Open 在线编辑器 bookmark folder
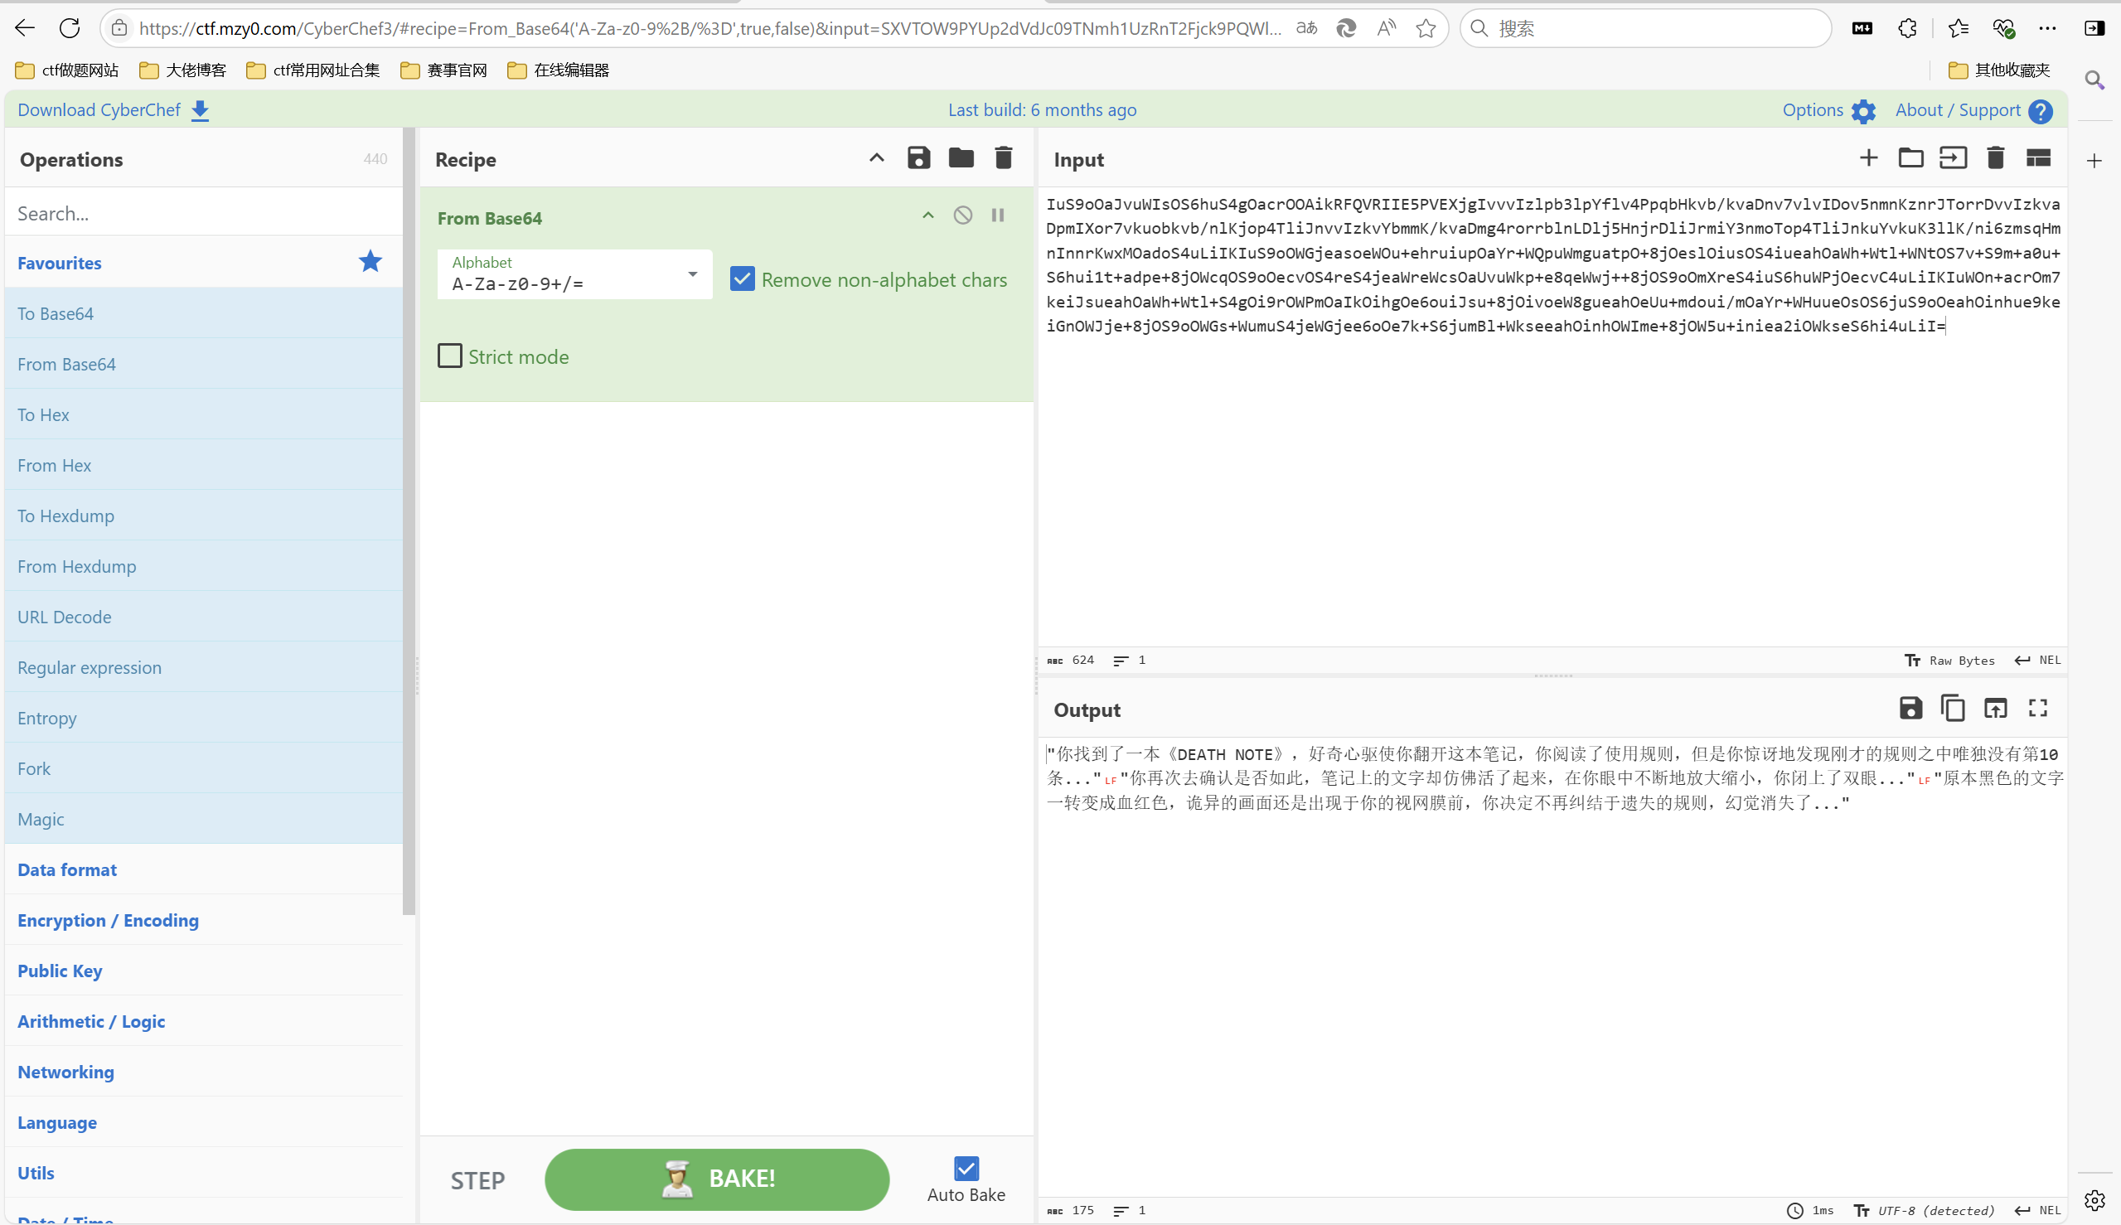 tap(559, 70)
